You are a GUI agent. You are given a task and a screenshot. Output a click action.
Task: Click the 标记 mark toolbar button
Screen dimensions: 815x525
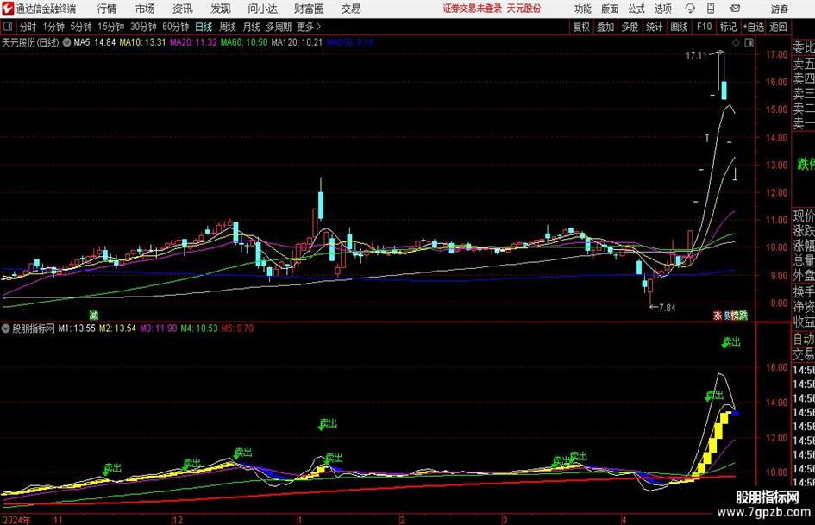(728, 27)
